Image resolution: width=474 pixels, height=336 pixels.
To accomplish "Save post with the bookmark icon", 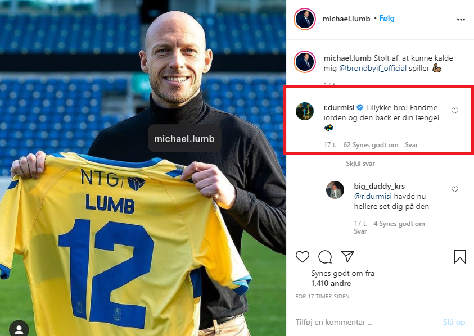I will (x=459, y=257).
